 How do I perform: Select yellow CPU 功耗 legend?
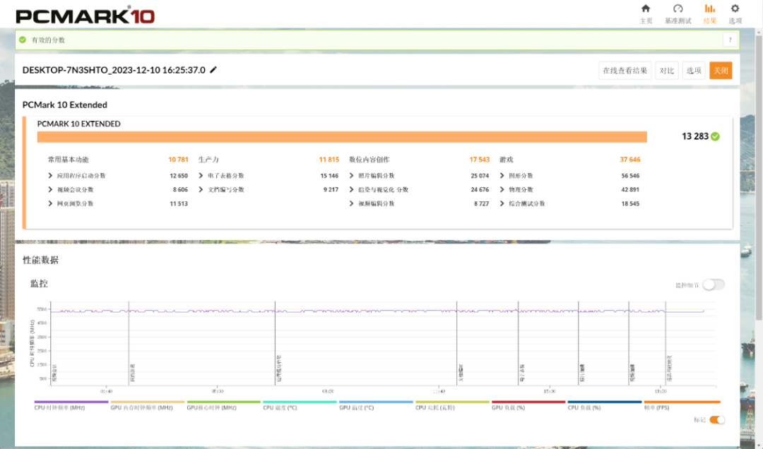[x=453, y=406]
